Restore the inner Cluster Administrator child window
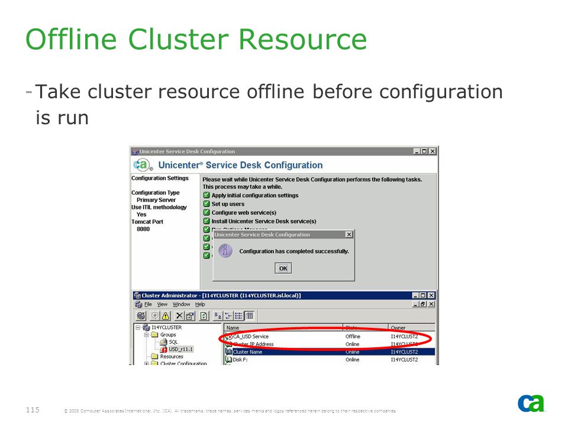 [x=423, y=304]
